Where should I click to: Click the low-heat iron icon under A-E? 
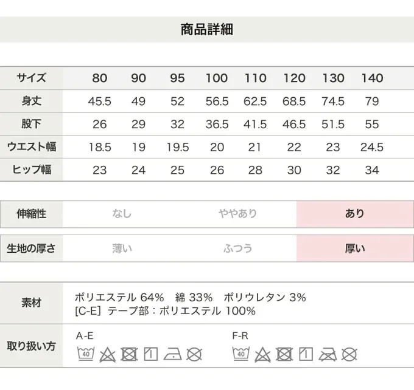pyautogui.click(x=172, y=354)
